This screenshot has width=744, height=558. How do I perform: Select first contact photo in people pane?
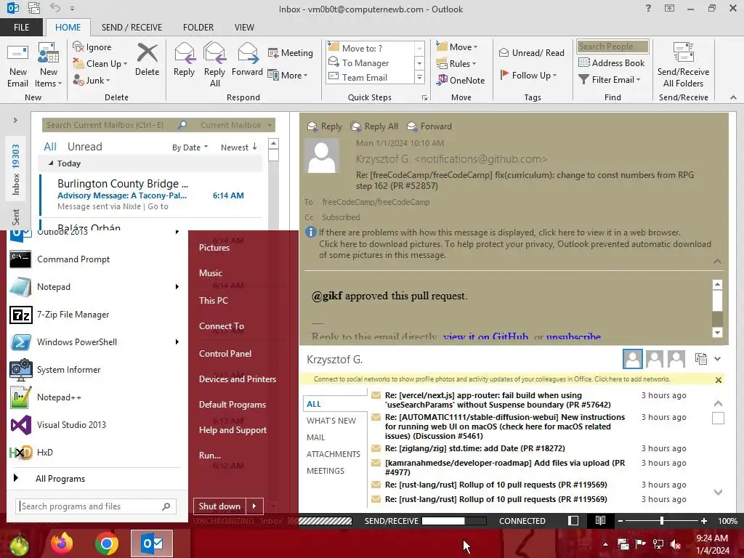[633, 359]
